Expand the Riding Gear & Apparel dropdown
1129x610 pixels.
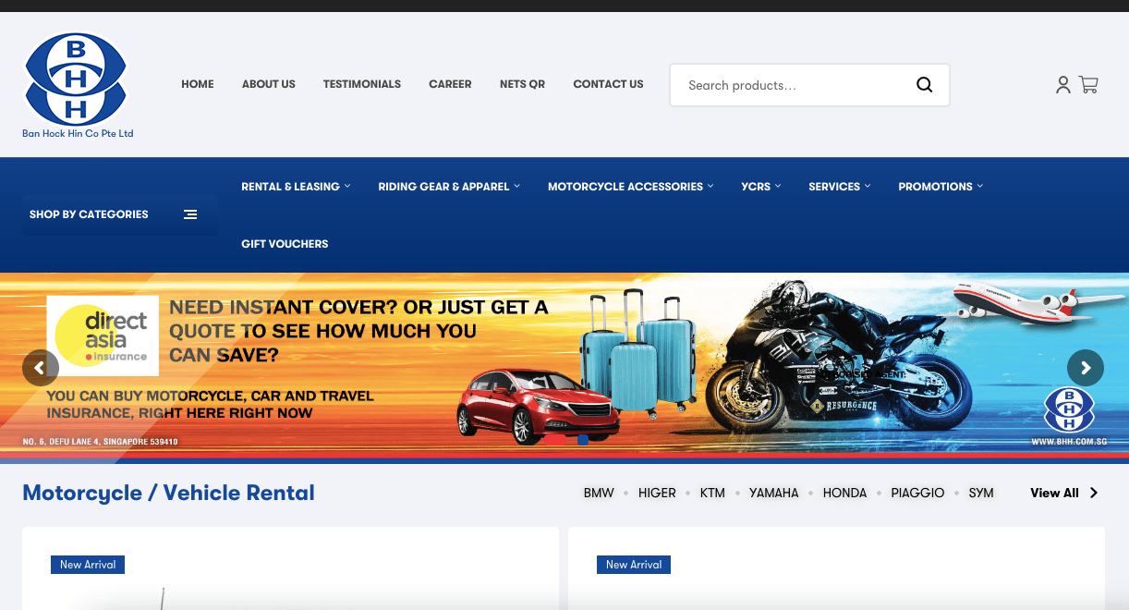click(x=449, y=187)
